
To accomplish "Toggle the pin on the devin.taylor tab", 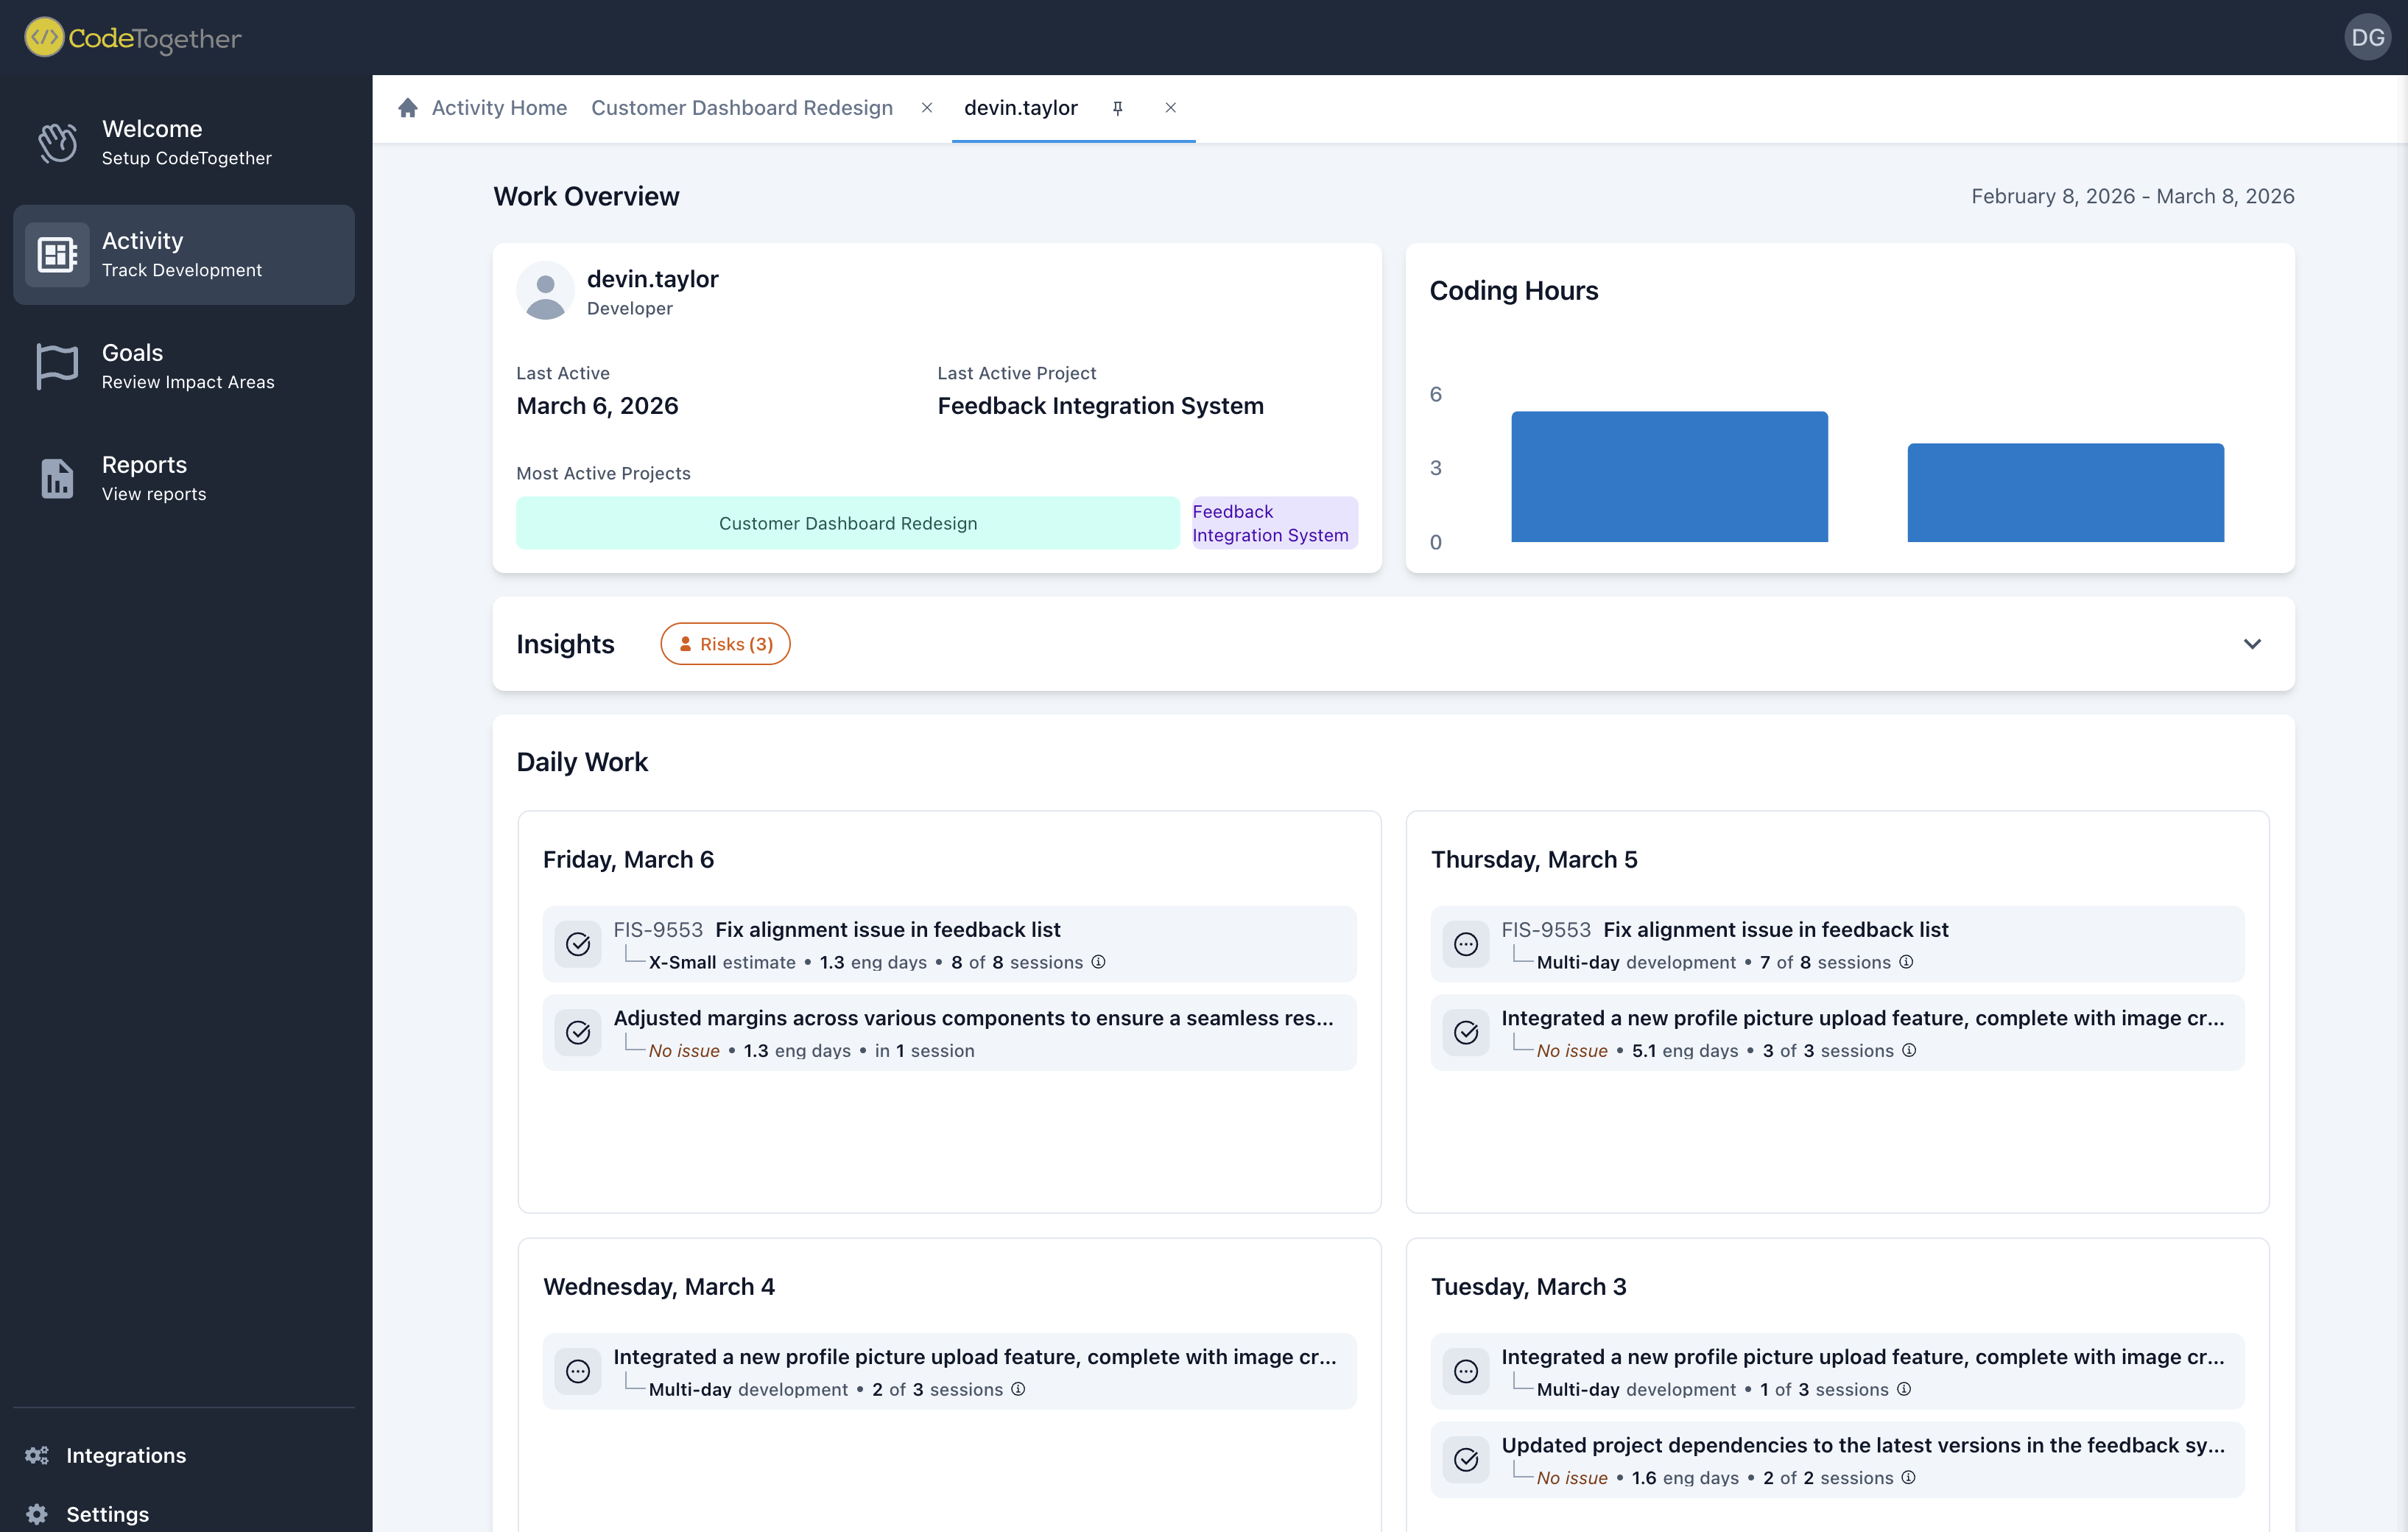I will coord(1118,108).
